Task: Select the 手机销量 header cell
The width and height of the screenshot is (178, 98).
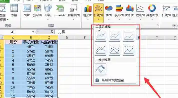Action: pos(31,42)
